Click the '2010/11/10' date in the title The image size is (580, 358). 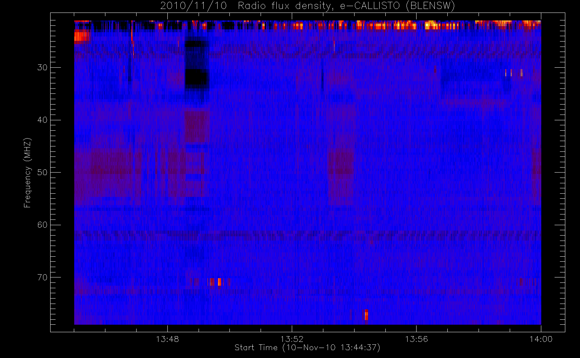[x=193, y=6]
